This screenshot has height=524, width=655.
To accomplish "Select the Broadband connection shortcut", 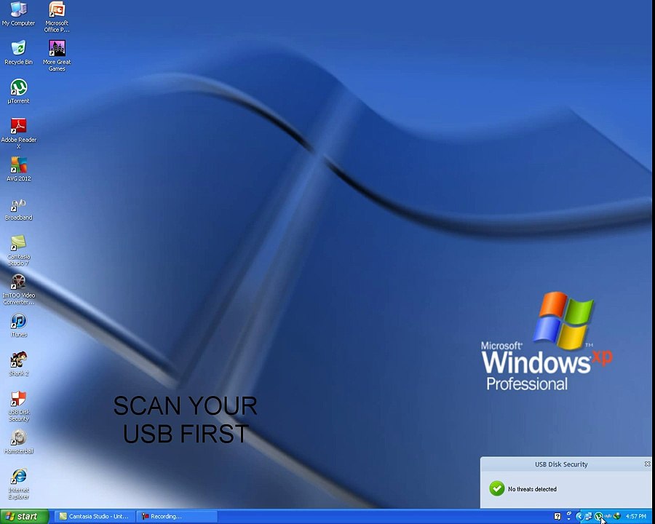I will (18, 210).
